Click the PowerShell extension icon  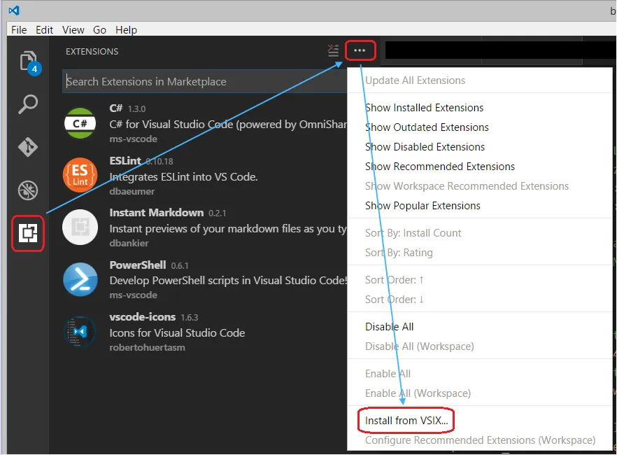[x=79, y=281]
